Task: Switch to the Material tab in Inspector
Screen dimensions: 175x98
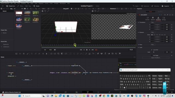Action: (x=153, y=19)
